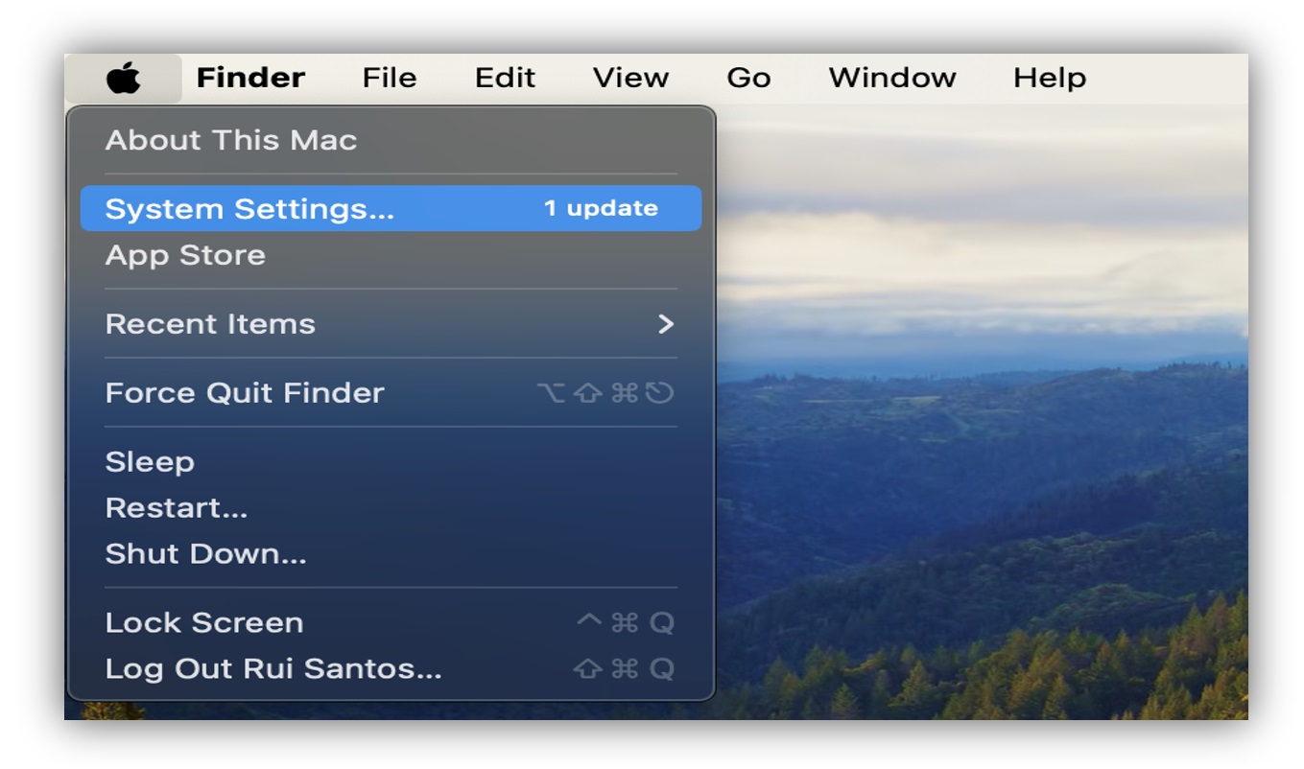Open the View menu
Viewport: 1304px width, 769px height.
coord(630,78)
